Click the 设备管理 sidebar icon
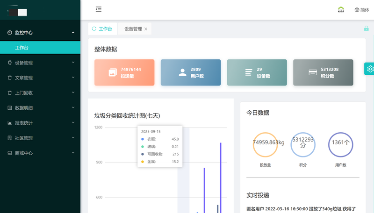The height and width of the screenshot is (213, 374). 9,63
